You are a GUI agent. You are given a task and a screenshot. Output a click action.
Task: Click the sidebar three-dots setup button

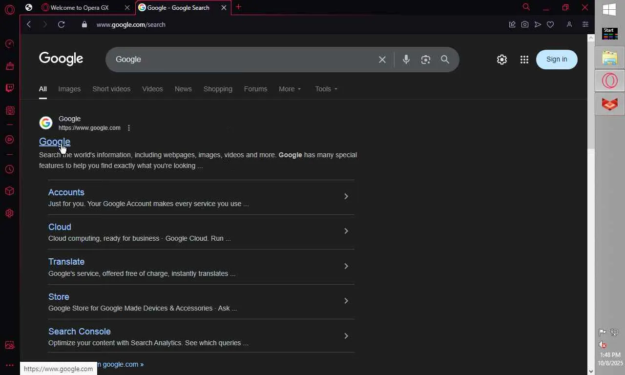click(x=9, y=365)
